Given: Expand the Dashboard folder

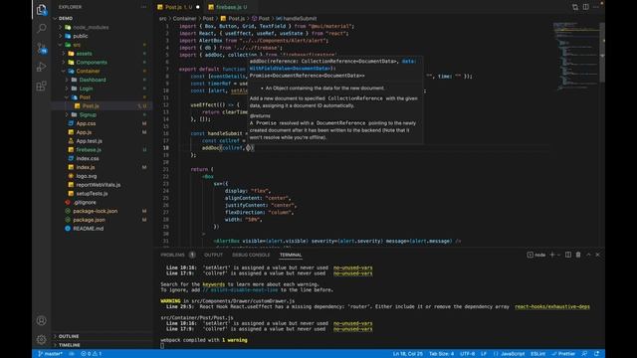Looking at the screenshot, I should click(102, 80).
